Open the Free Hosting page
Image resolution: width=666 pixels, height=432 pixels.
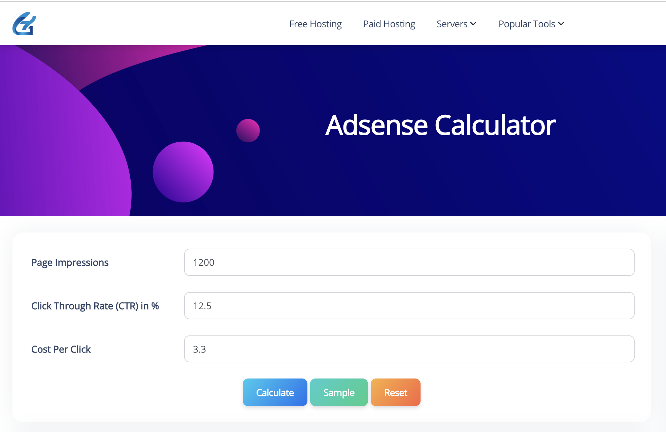(315, 24)
